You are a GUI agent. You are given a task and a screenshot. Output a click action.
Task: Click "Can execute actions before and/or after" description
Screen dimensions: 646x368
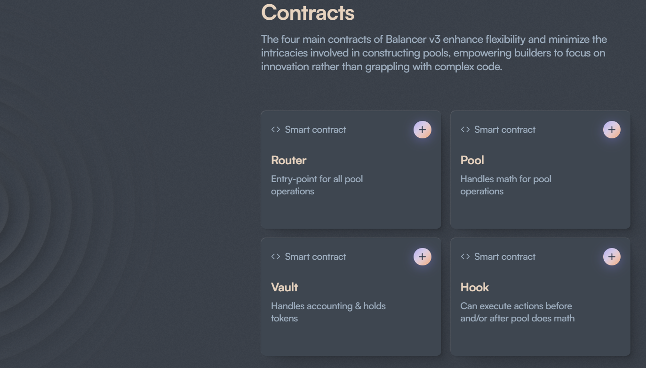517,312
